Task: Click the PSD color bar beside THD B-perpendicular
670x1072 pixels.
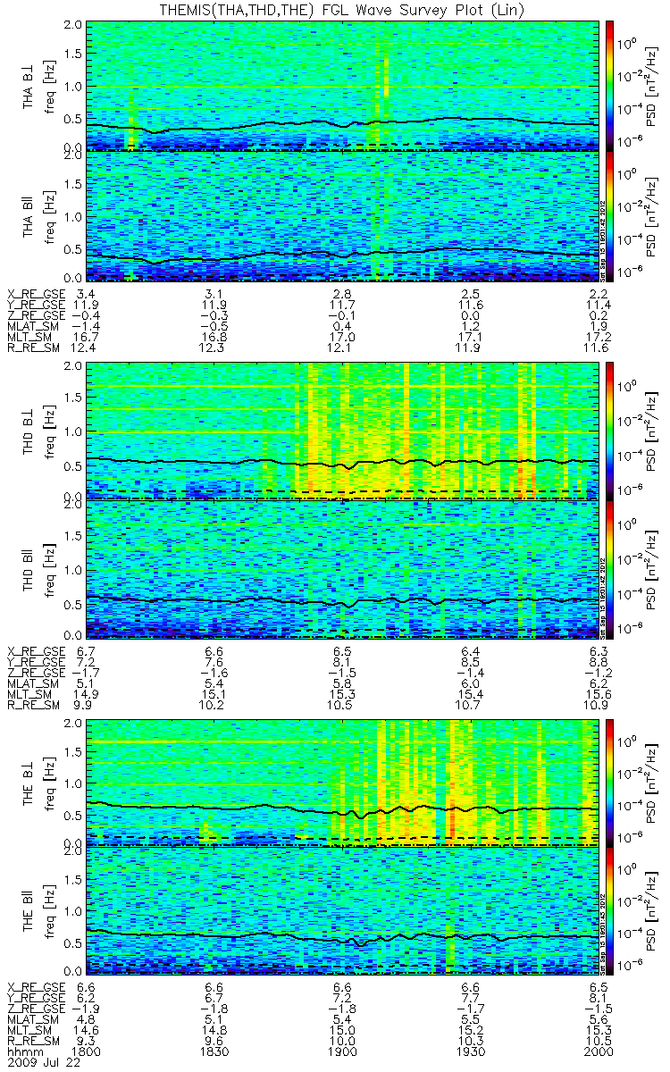Action: [611, 429]
